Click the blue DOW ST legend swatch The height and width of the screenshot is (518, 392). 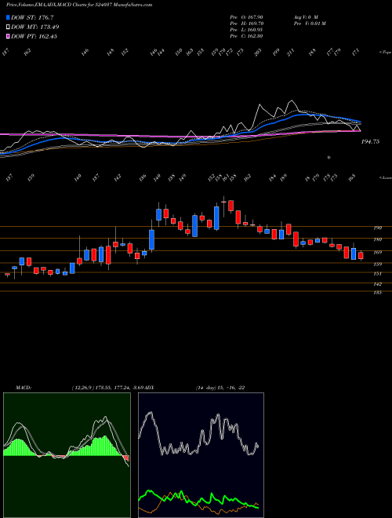click(x=8, y=17)
